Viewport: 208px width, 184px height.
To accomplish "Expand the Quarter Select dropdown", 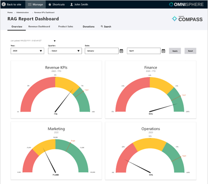I will click(x=65, y=51).
